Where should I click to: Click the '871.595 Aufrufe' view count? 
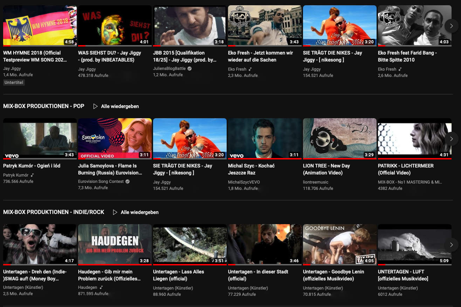point(93,294)
